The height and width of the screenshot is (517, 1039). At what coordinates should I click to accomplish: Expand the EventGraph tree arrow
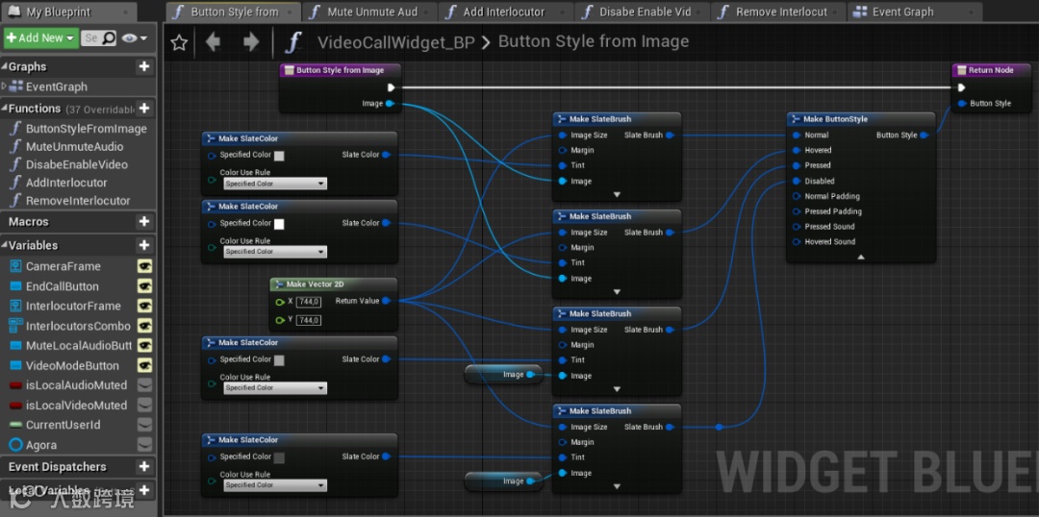pyautogui.click(x=5, y=86)
